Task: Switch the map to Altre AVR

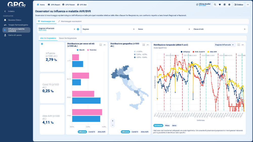Action: tap(144, 132)
